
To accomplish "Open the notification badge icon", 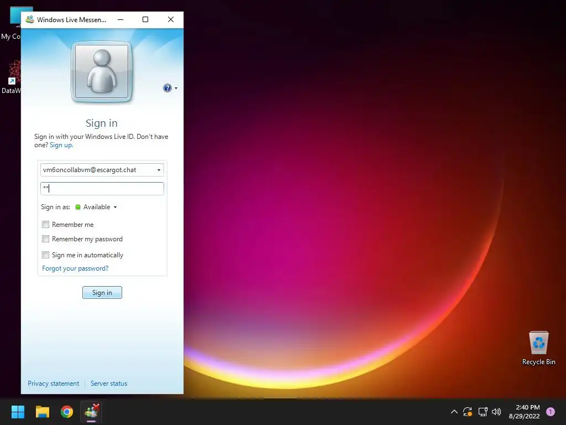I will (551, 412).
